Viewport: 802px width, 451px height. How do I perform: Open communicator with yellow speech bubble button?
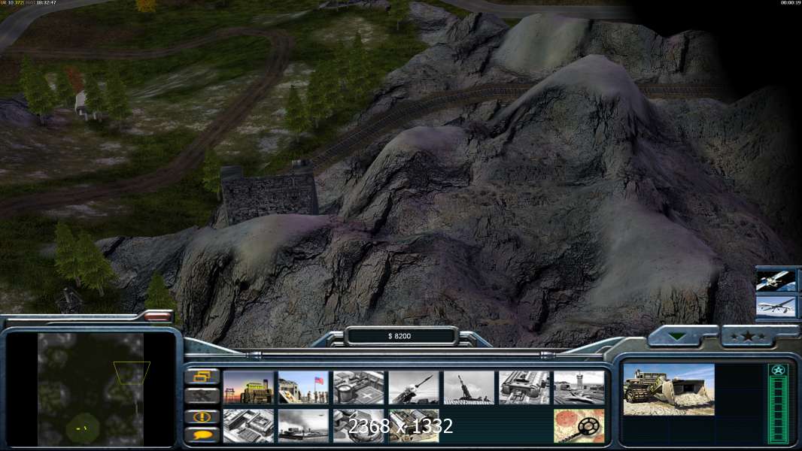pos(202,435)
